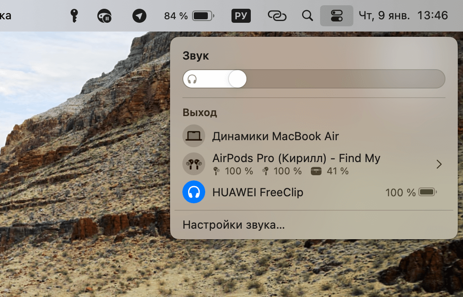Screen dimensions: 463x297
Task: Open the РУ input source menu
Action: pos(241,15)
